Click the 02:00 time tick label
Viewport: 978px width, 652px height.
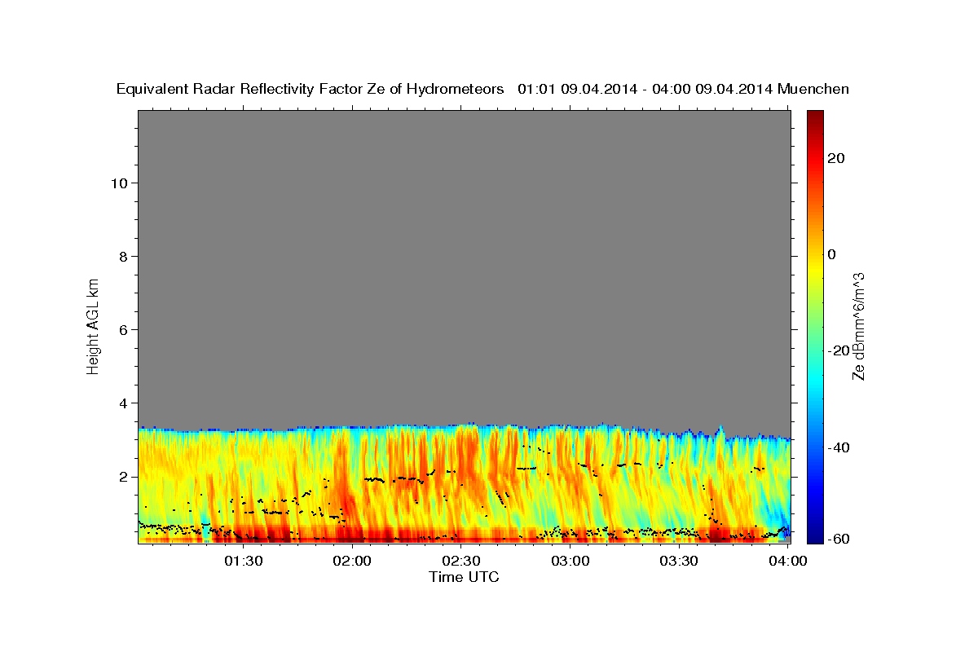[x=353, y=561]
